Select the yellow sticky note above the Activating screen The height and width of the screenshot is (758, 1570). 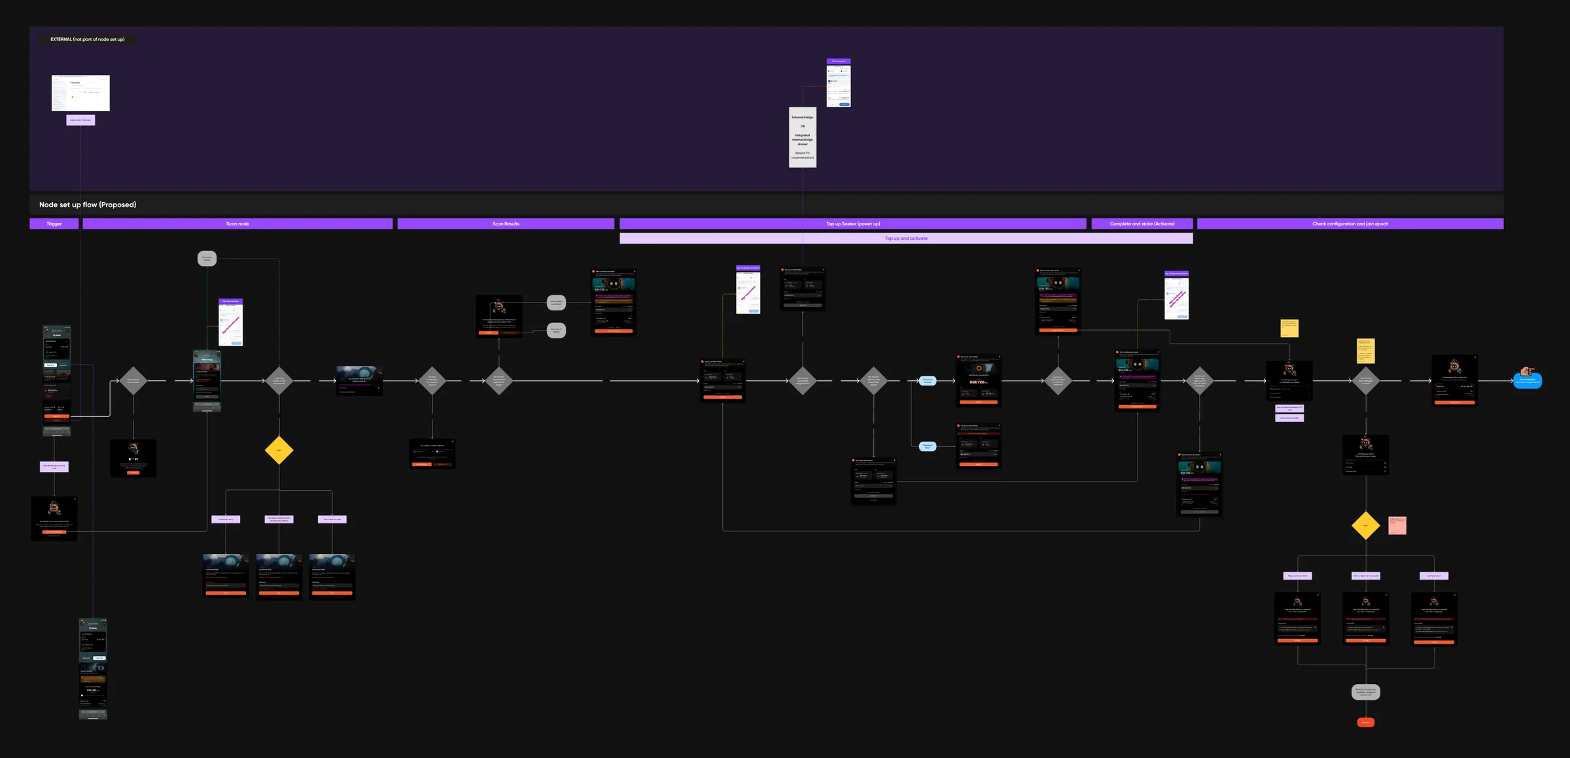pyautogui.click(x=1289, y=328)
